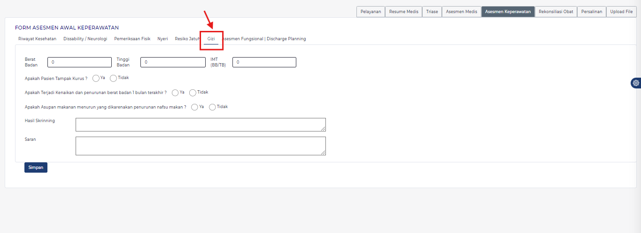
Task: Select Tidak for Pasien Tampak Kurus
Action: click(113, 78)
